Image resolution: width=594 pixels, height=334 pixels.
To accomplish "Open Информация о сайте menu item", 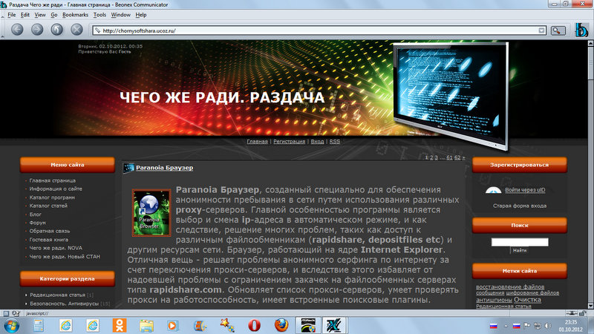I will point(56,189).
